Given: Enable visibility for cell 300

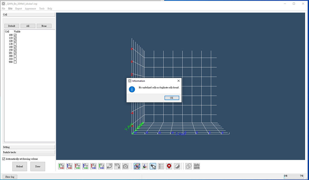Looking at the screenshot, I should [15, 56].
